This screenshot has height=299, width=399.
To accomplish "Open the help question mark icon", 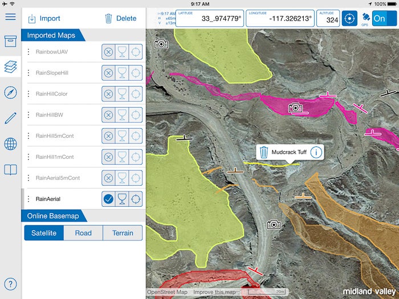I will click(10, 284).
